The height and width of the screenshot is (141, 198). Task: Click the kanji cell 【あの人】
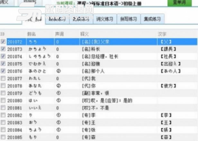tap(171, 71)
